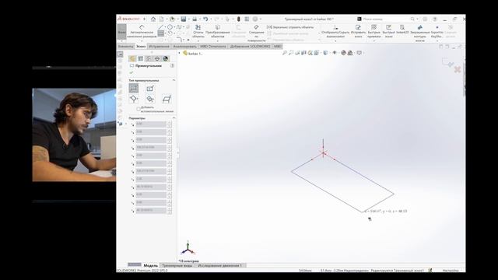
Task: Expand the Spline tool dropdown arrow
Action: pos(184,27)
